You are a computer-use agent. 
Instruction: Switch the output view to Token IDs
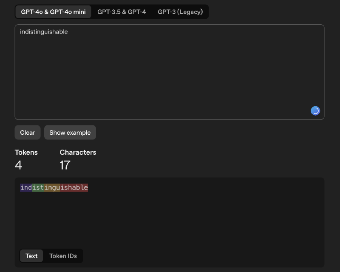tap(63, 256)
